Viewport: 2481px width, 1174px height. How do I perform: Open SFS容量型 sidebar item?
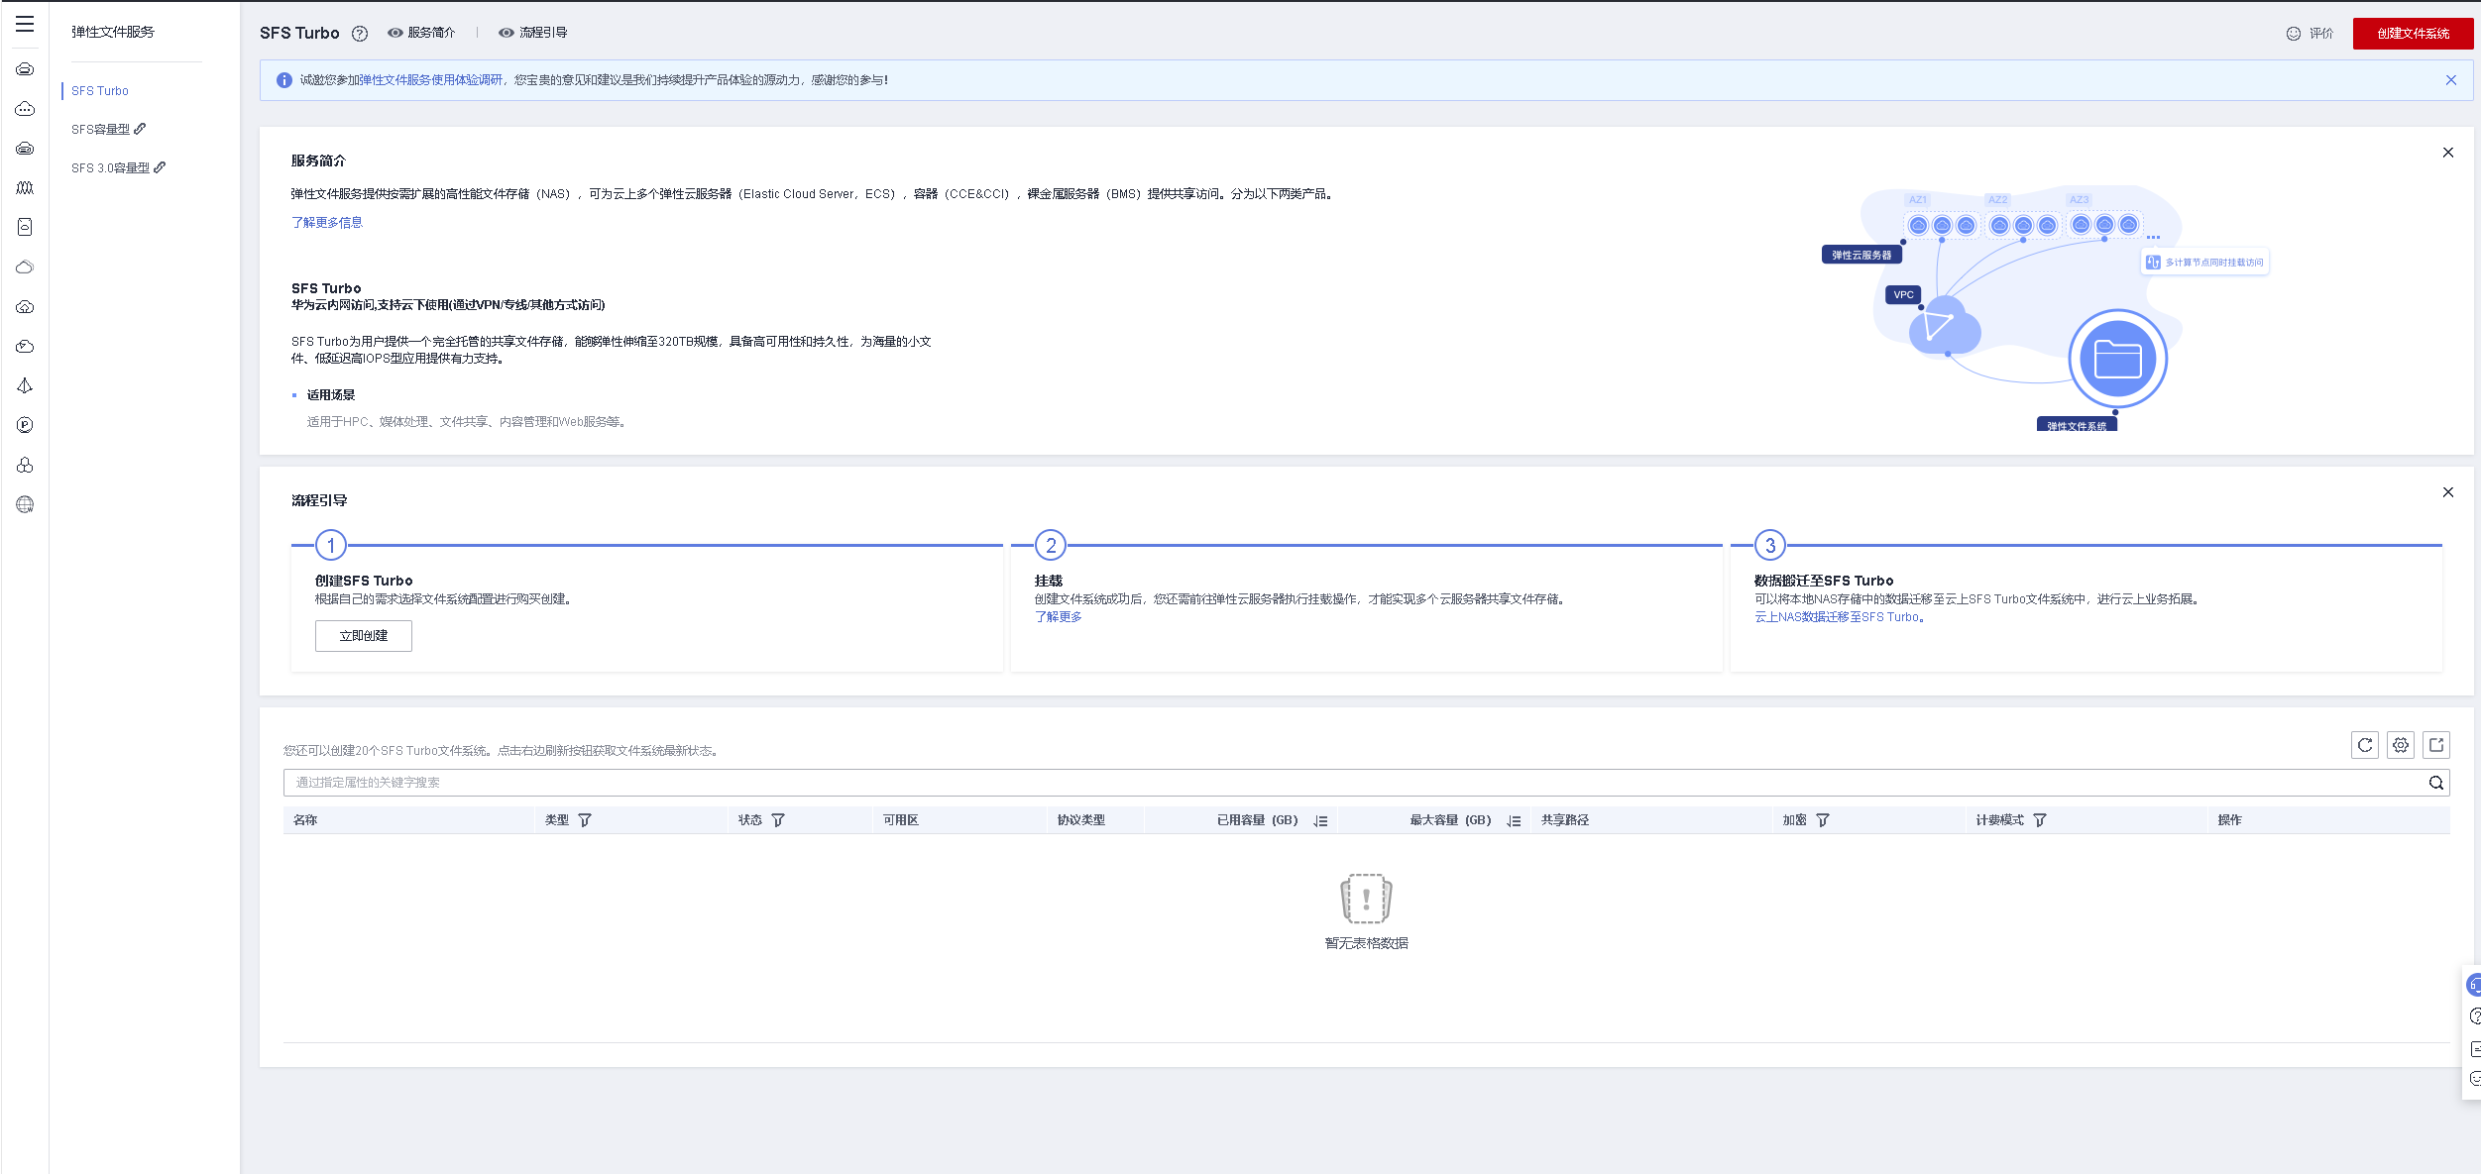(x=101, y=130)
